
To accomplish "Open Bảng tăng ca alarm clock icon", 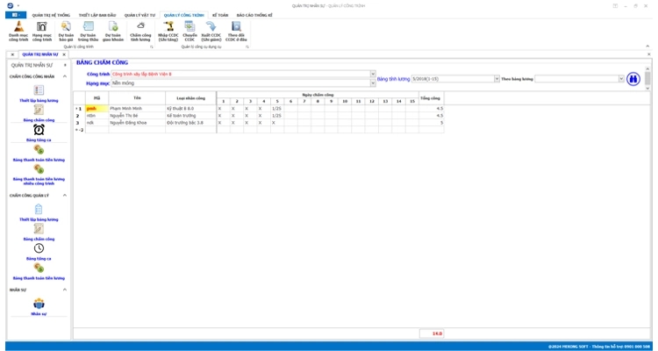I will (39, 131).
